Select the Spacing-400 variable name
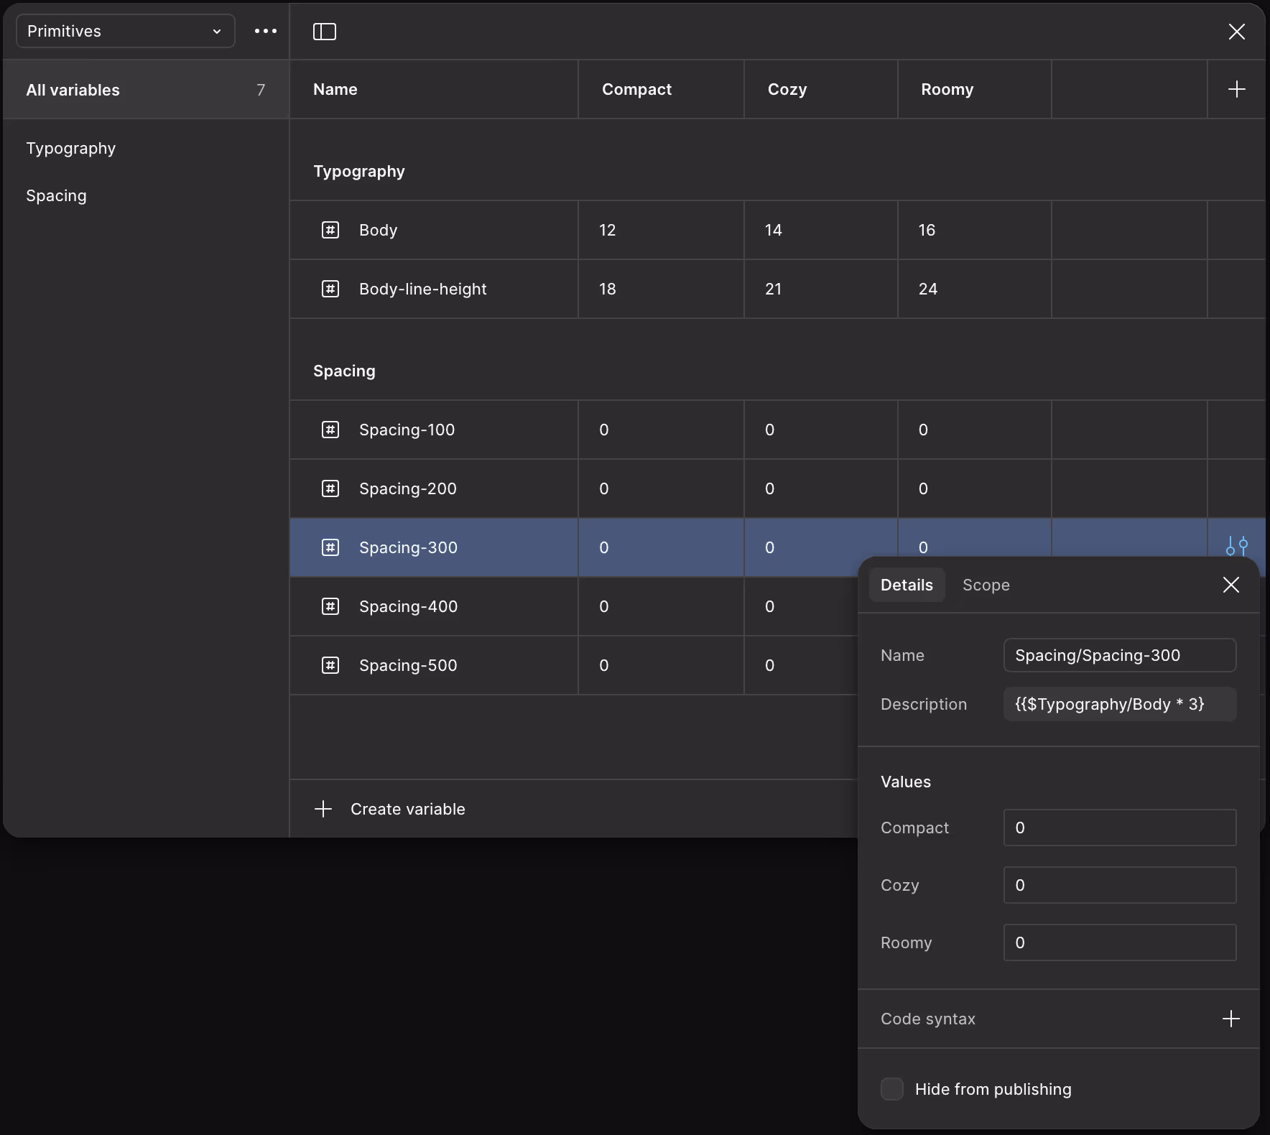Screen dimensions: 1270x1135 [408, 606]
